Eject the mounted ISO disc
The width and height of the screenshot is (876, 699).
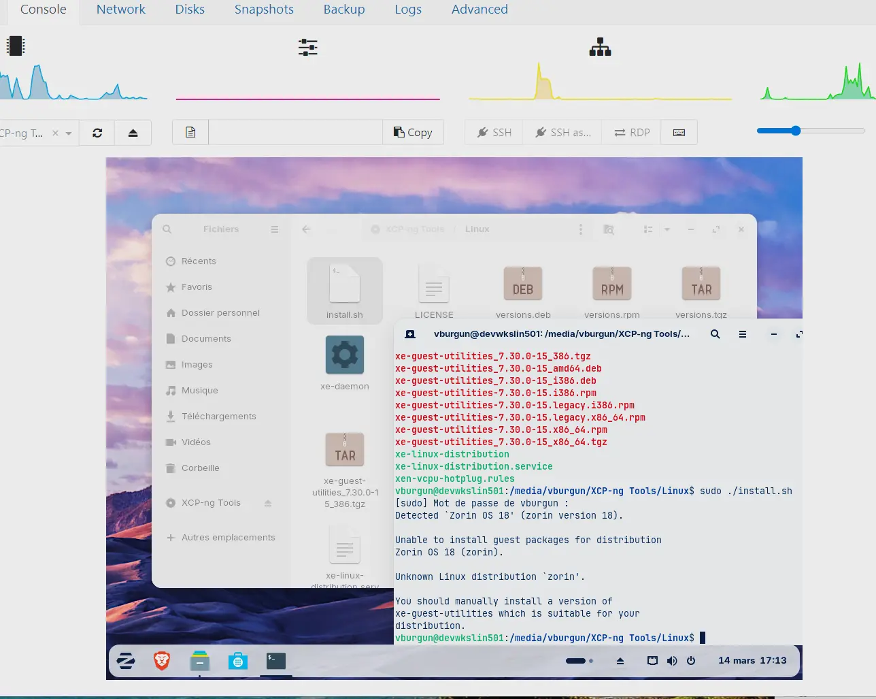[x=133, y=133]
